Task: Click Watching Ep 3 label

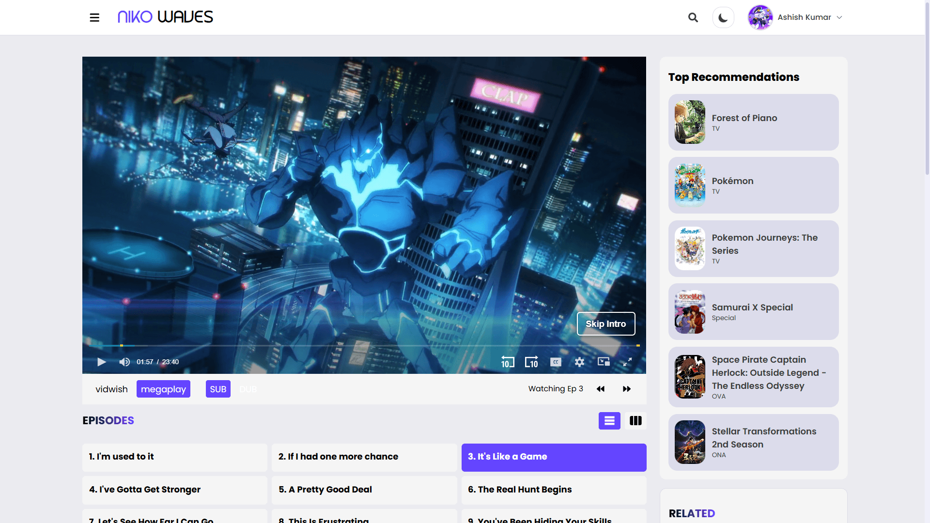Action: (556, 389)
